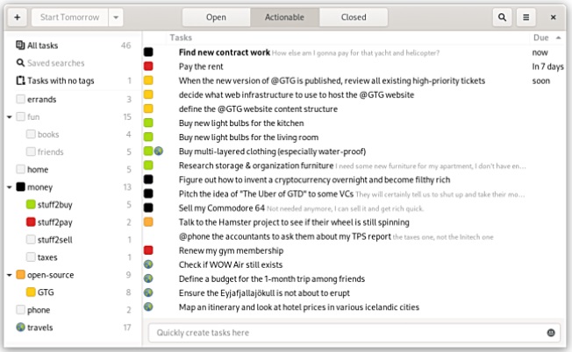This screenshot has width=572, height=352.
Task: Click the black money tag color swatch
Action: coord(21,187)
